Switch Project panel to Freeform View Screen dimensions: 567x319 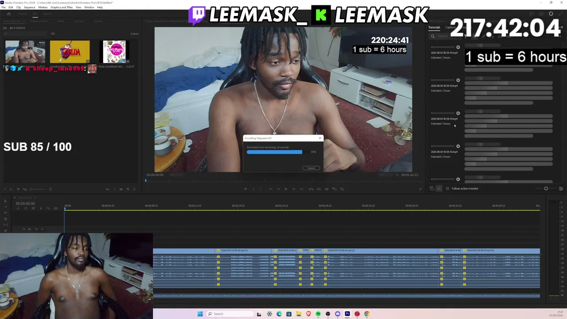(24, 189)
